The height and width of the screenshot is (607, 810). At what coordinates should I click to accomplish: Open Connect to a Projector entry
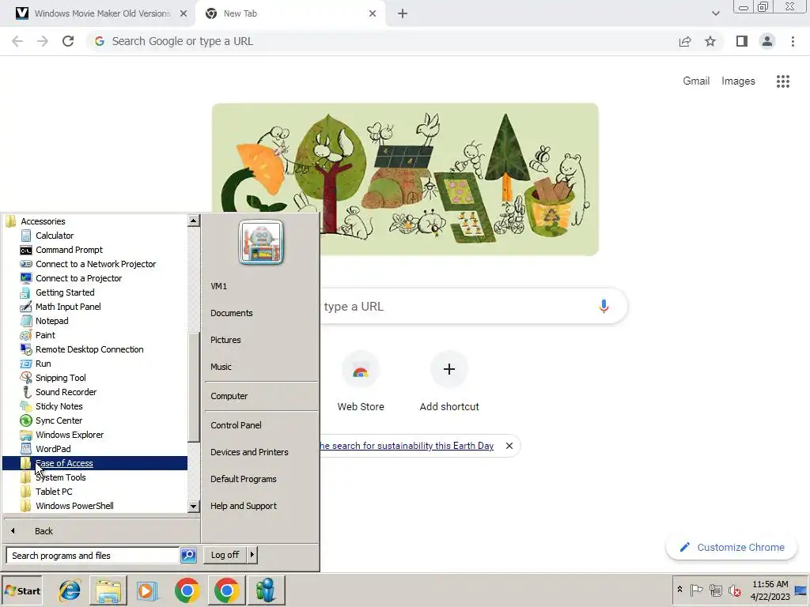tap(78, 278)
